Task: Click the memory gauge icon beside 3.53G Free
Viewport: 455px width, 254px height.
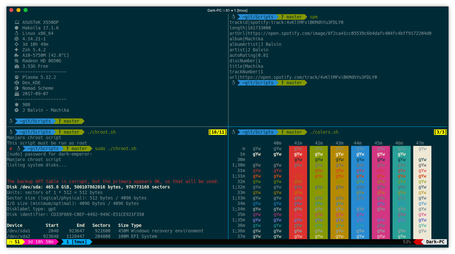Action: (x=17, y=66)
